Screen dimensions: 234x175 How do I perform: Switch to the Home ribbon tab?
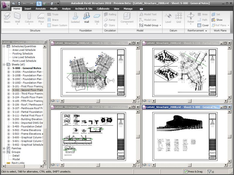coord(17,9)
